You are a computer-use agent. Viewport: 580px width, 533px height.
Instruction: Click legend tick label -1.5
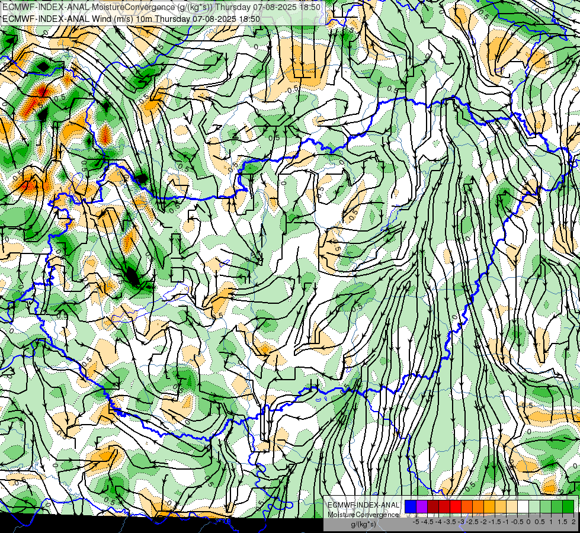pos(495,522)
